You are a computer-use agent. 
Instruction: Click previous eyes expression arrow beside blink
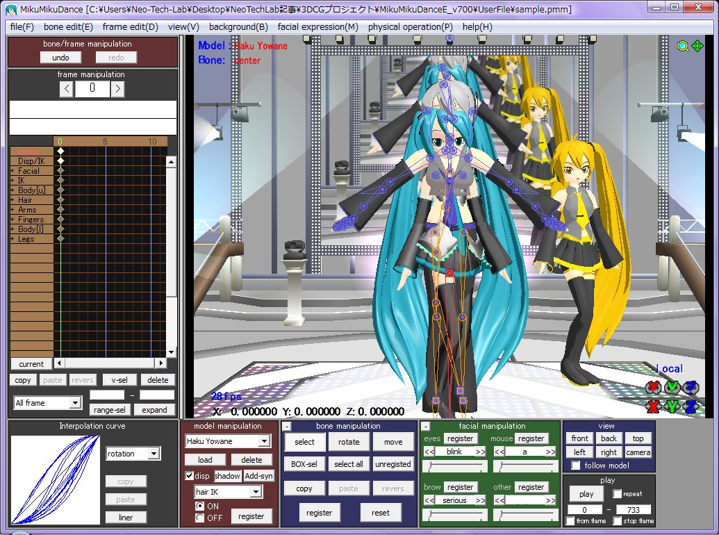tap(429, 452)
